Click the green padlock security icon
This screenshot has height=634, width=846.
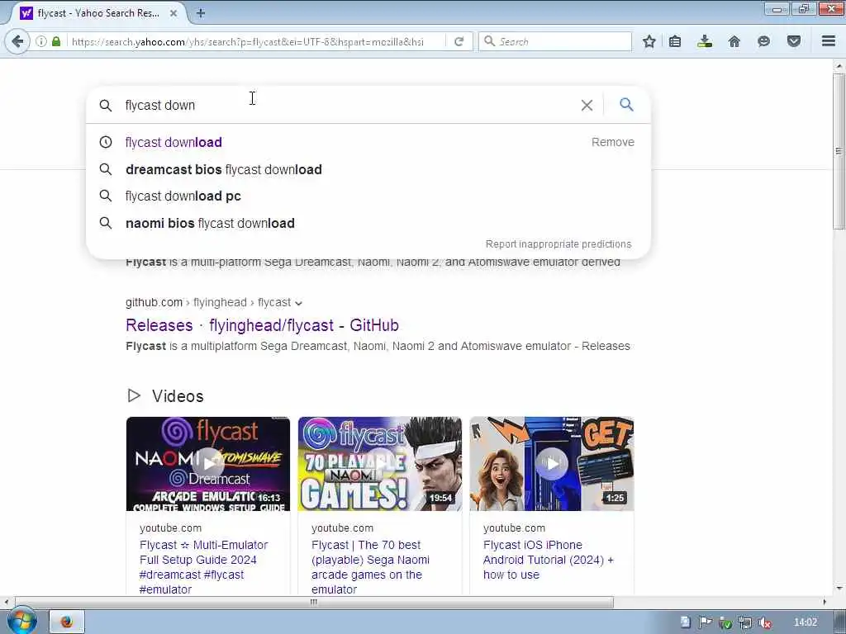pyautogui.click(x=56, y=41)
